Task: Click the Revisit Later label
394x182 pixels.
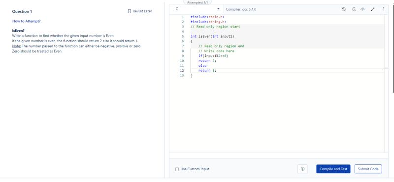Action: click(x=142, y=11)
